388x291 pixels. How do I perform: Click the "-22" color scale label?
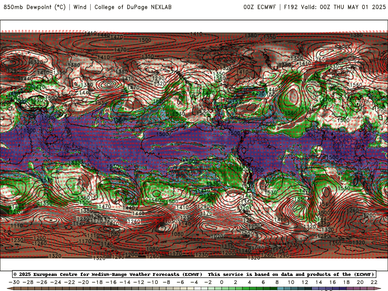pos(69,282)
